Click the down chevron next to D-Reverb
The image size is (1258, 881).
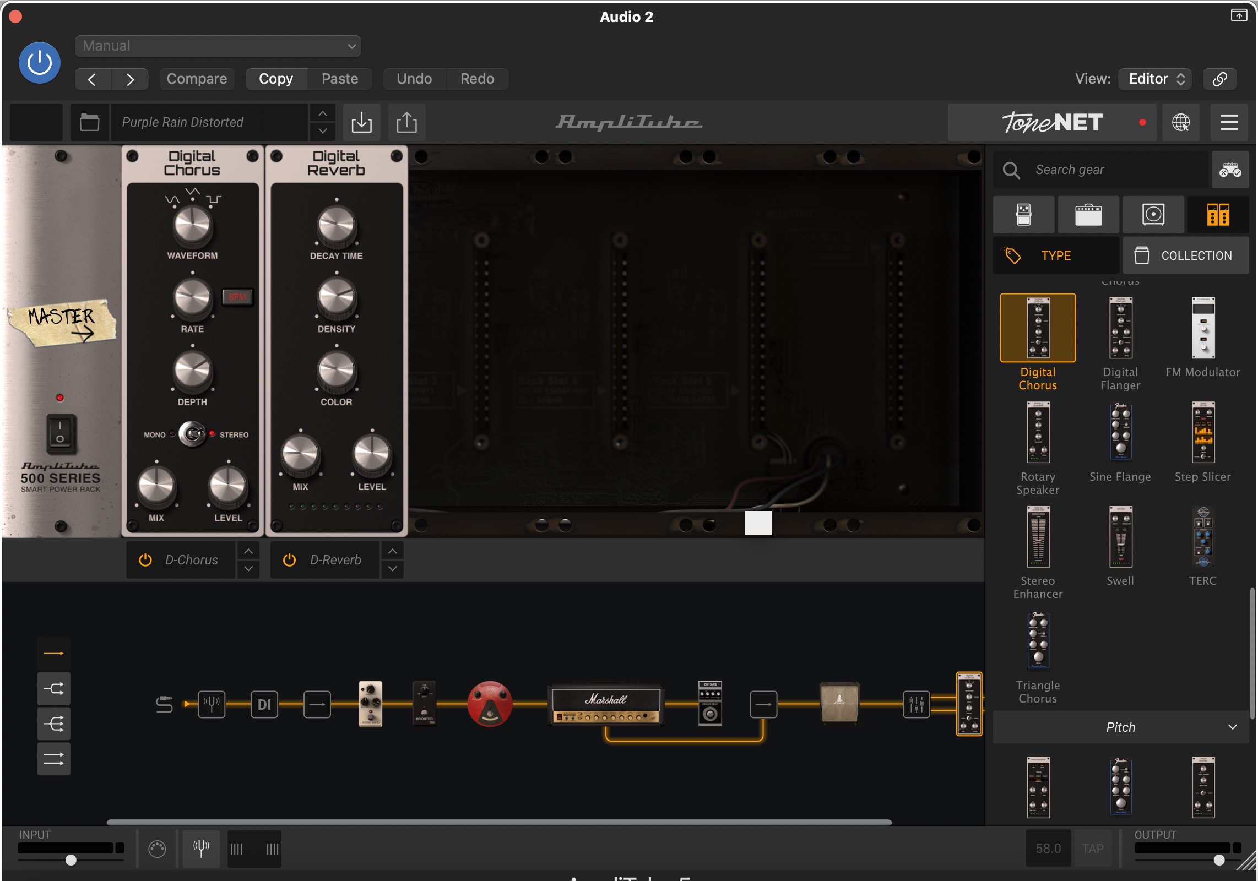pos(392,569)
